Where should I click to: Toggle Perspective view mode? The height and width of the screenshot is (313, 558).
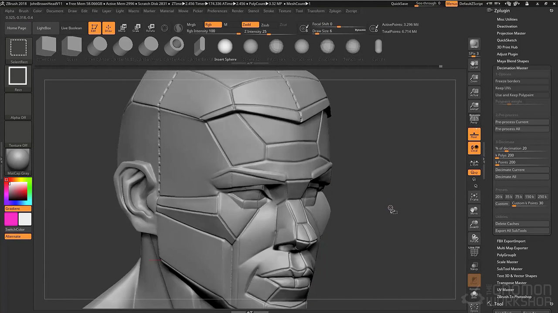tap(474, 120)
